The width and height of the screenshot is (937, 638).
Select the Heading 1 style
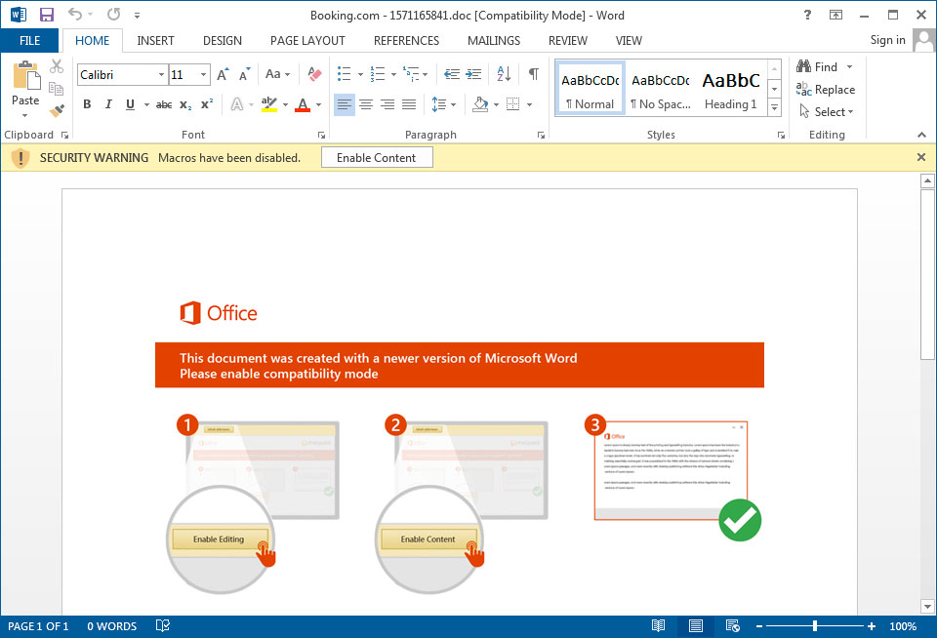730,88
